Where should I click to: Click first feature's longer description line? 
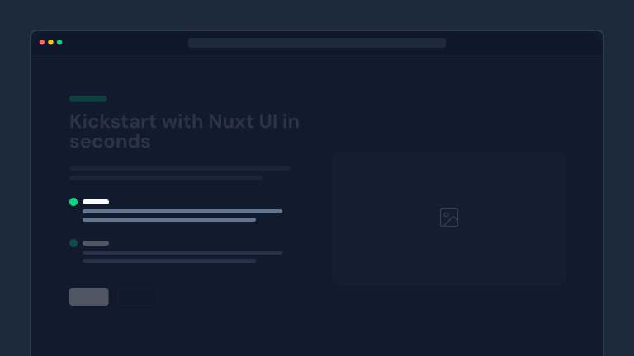(182, 212)
